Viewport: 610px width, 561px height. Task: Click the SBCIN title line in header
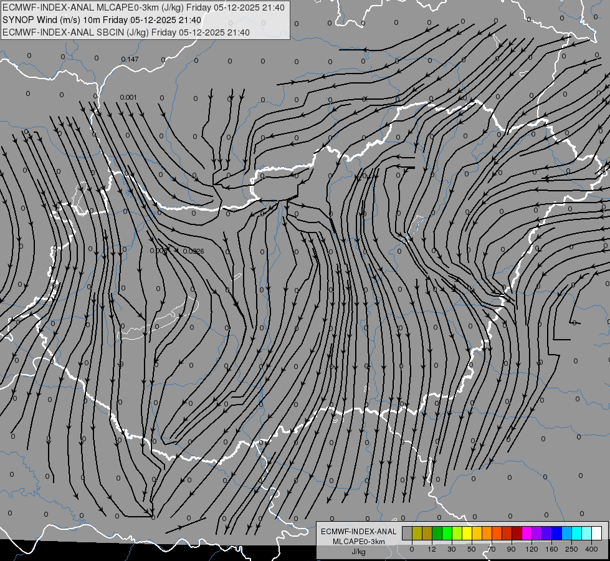(x=126, y=32)
